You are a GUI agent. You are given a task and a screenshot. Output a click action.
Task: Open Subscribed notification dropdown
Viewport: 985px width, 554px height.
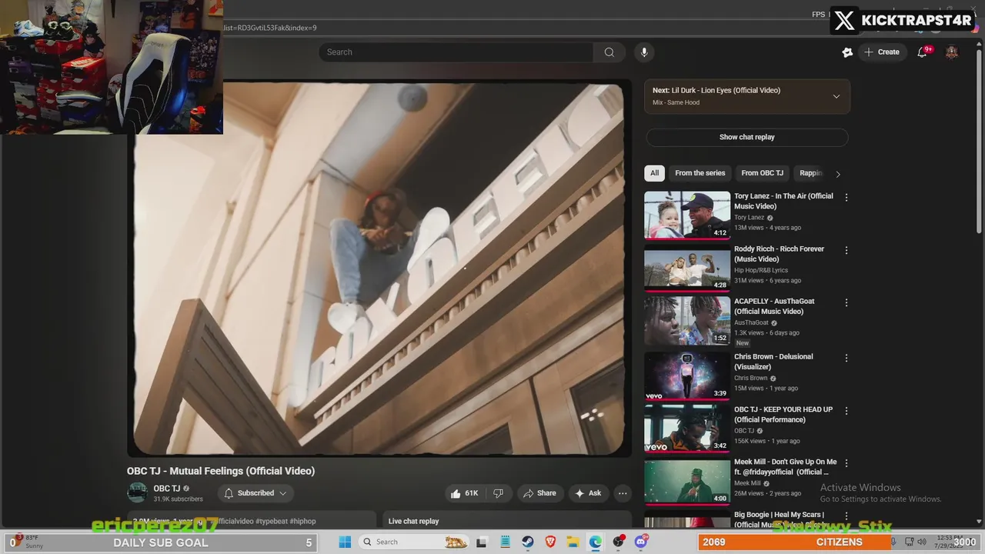(255, 493)
